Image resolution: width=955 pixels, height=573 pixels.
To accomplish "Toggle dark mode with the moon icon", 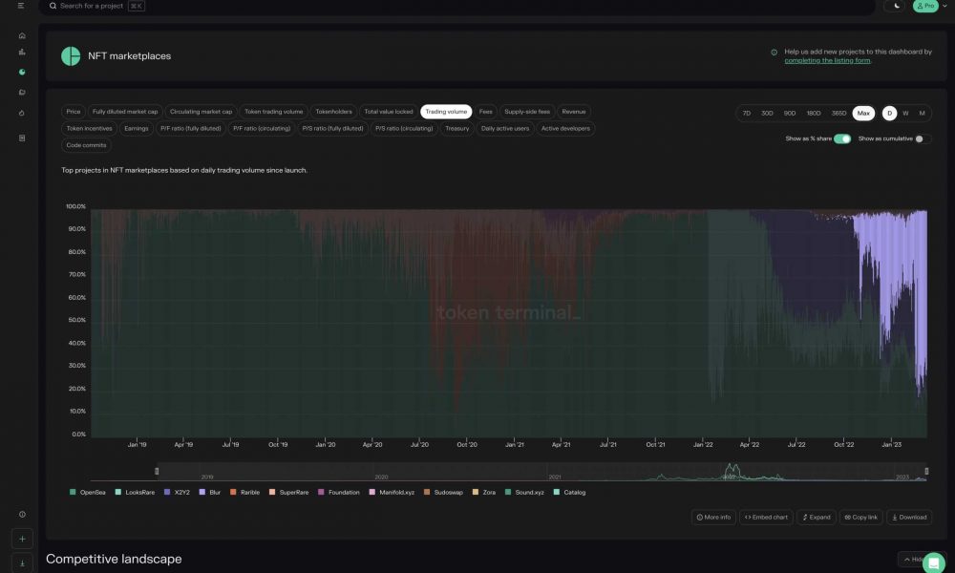I will [897, 6].
